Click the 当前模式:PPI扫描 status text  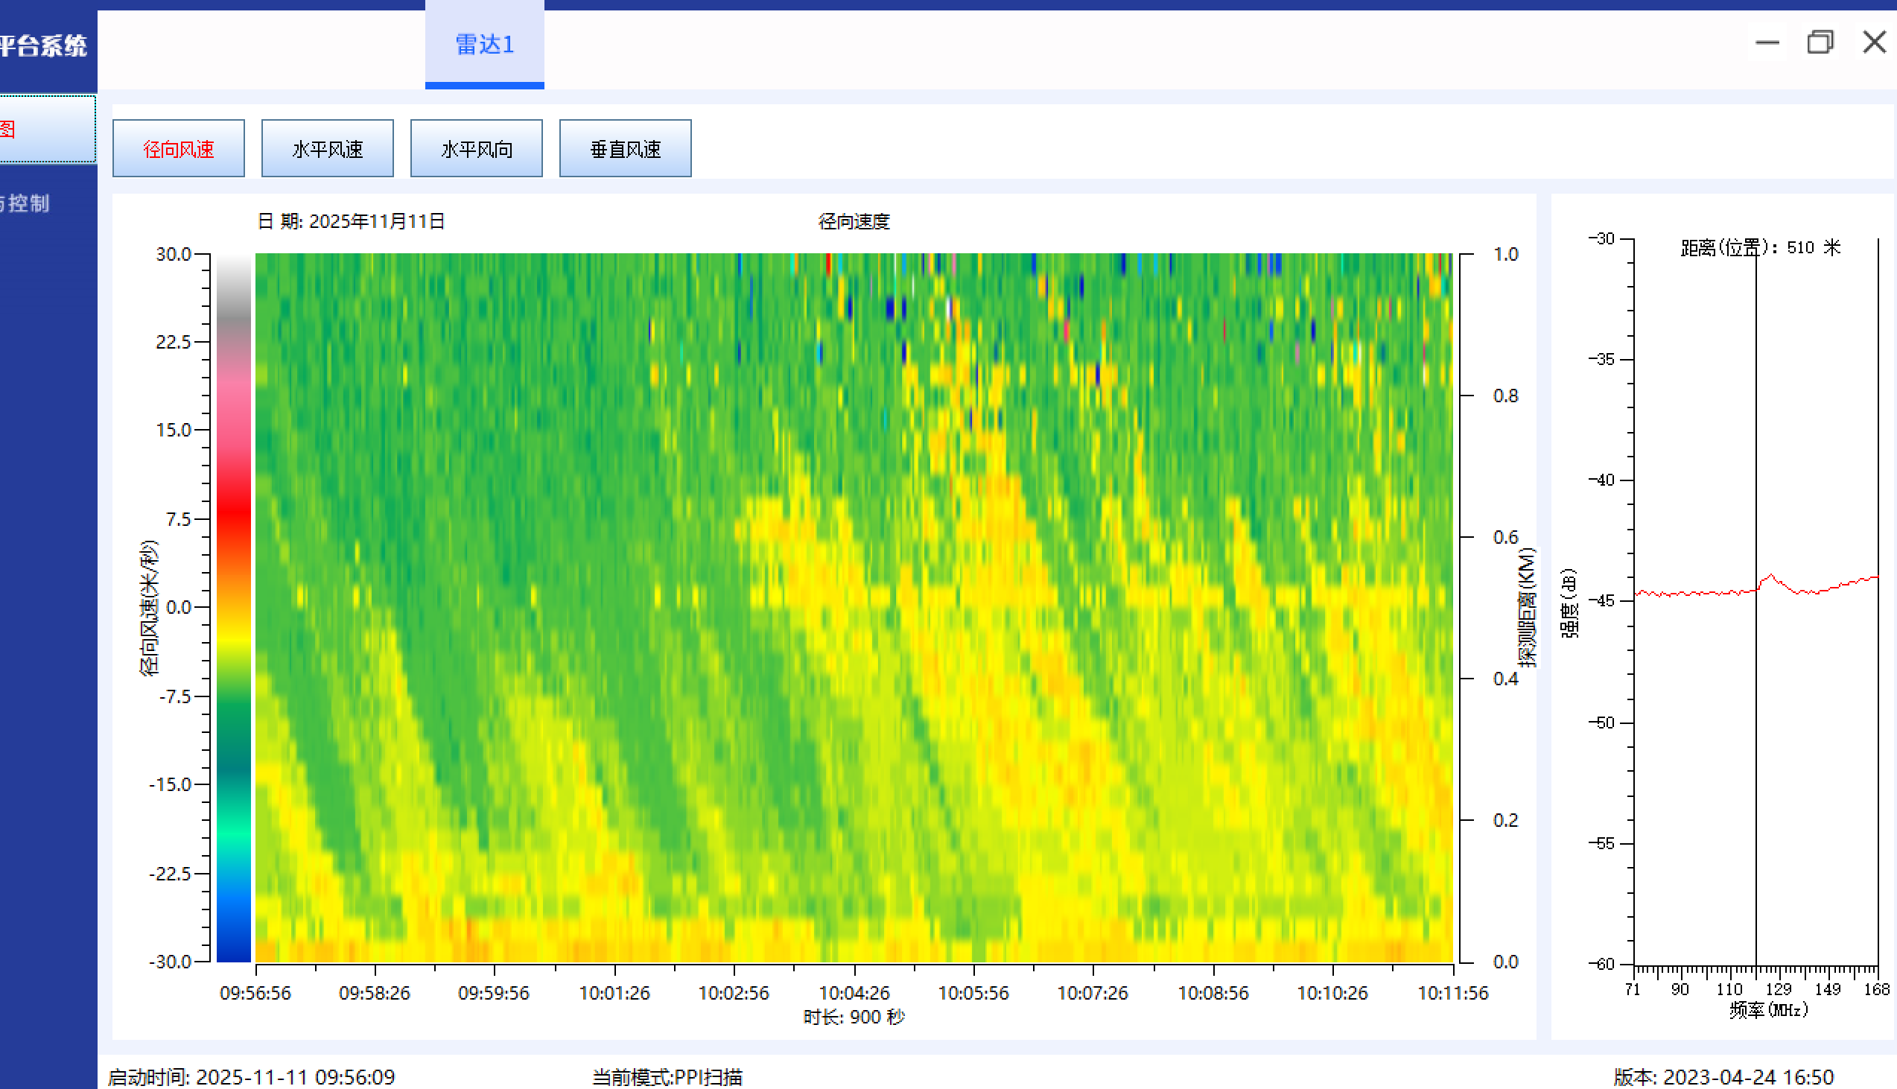pos(667,1076)
